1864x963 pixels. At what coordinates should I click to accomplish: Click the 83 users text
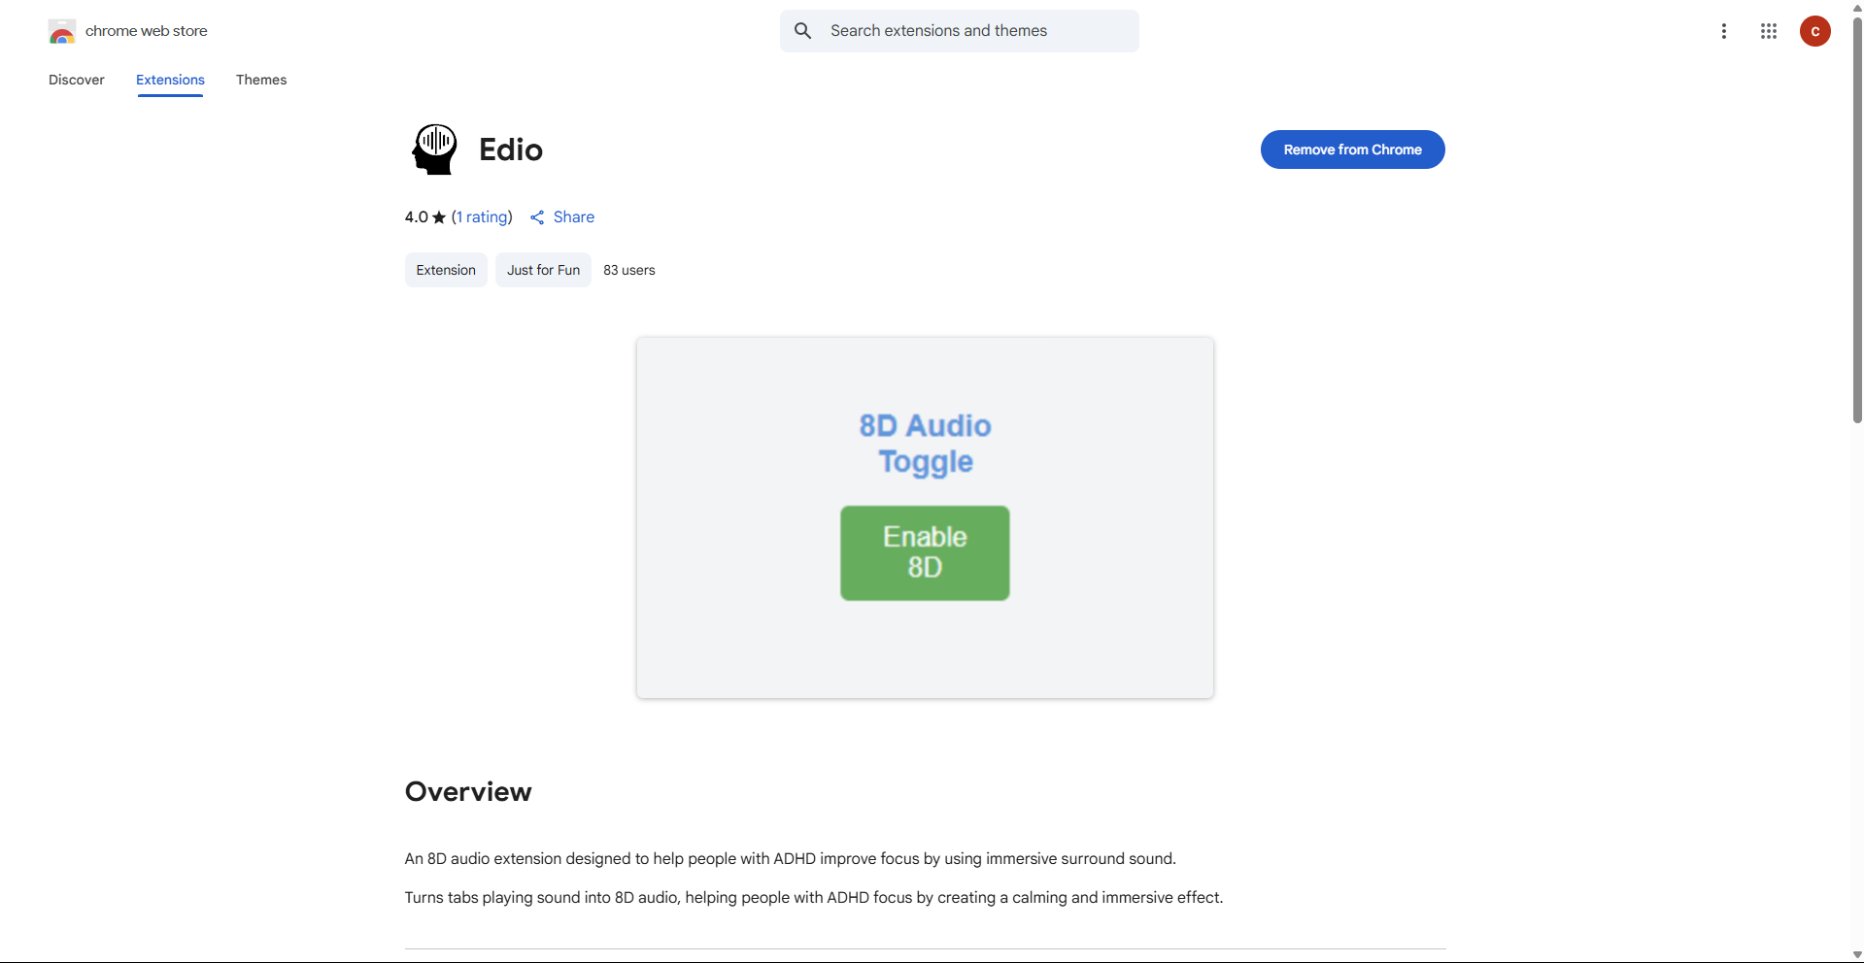629,270
